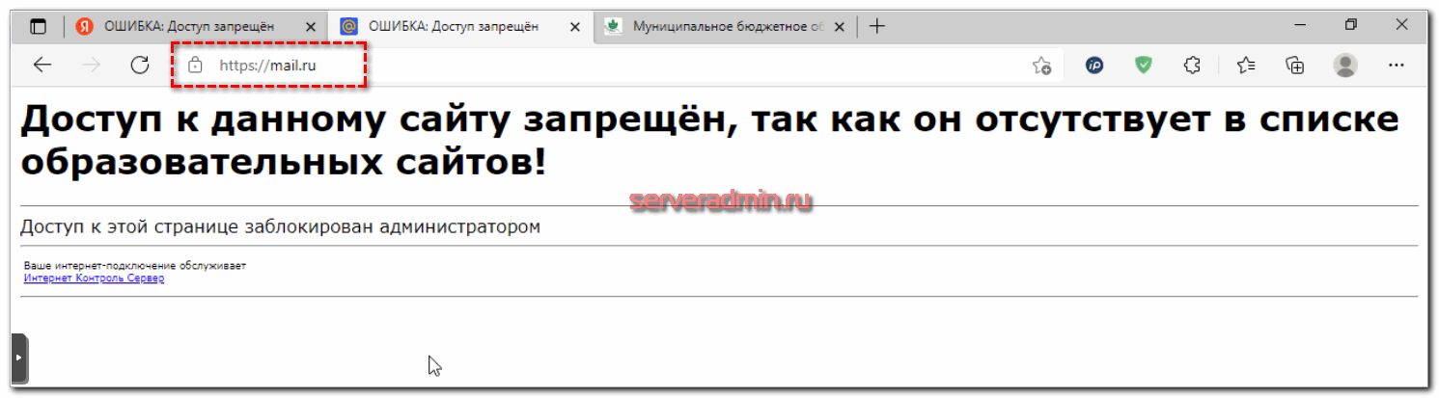
Task: Close the Yandex error tab
Action: [310, 27]
